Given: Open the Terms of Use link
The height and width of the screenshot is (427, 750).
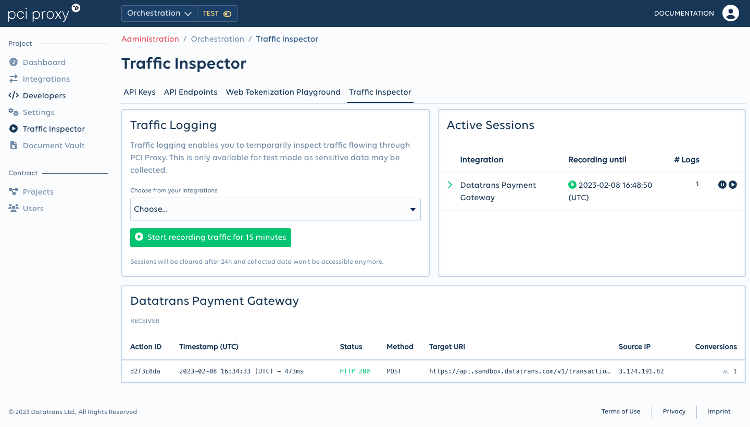Looking at the screenshot, I should coord(621,411).
